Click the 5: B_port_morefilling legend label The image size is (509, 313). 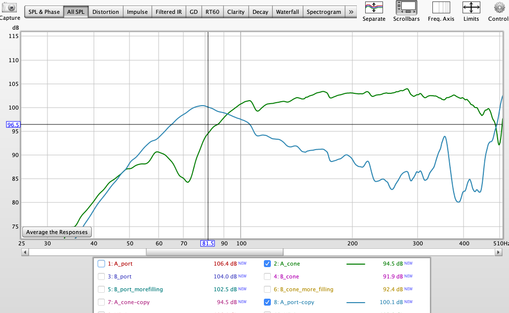(135, 289)
